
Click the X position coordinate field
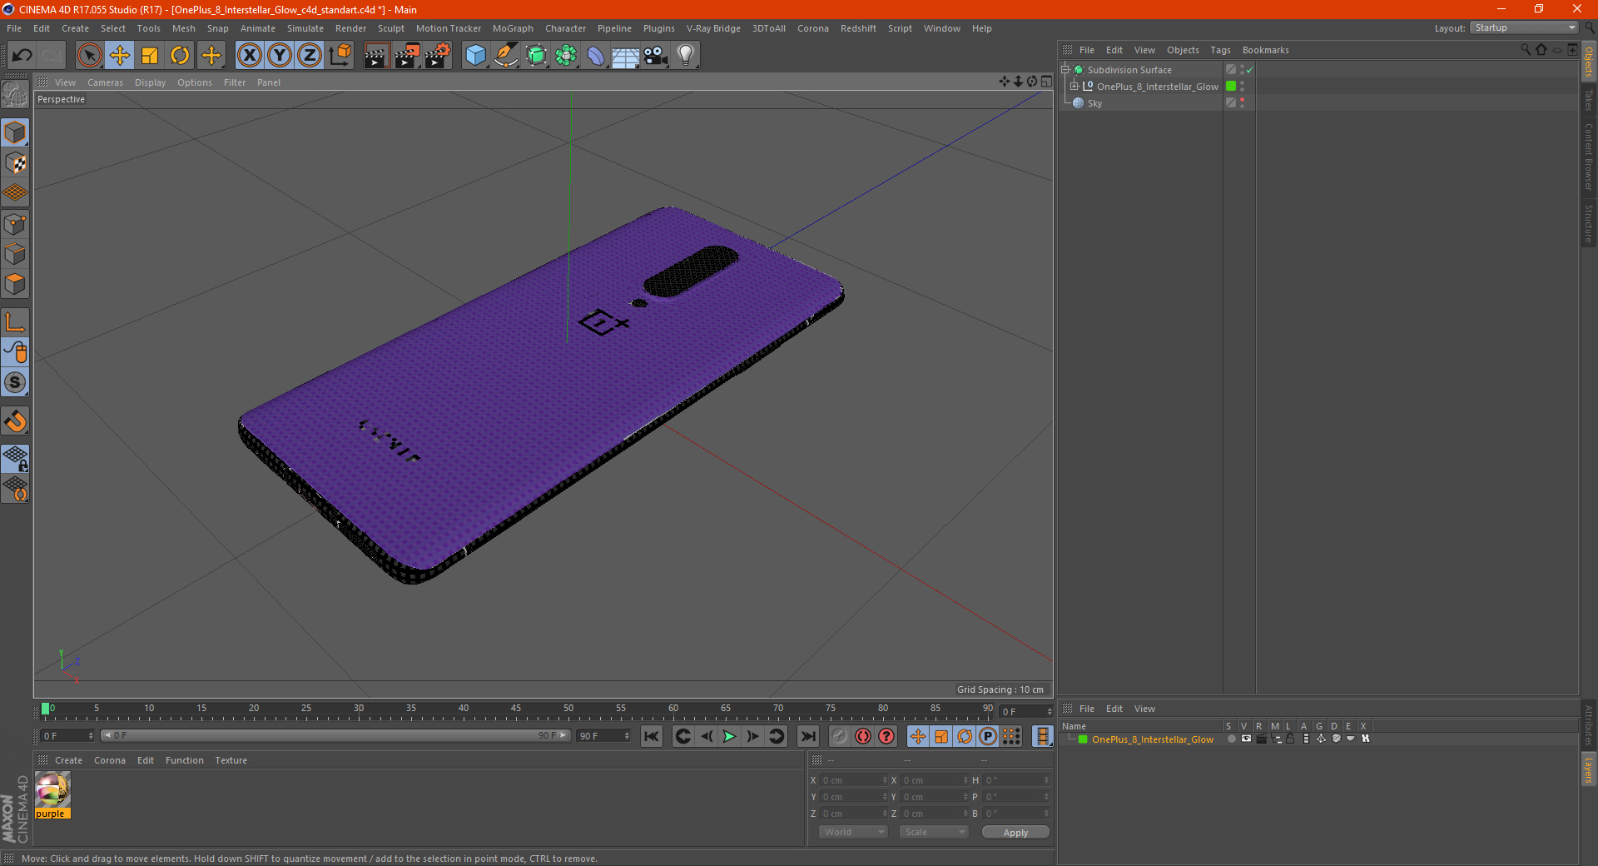(x=855, y=780)
